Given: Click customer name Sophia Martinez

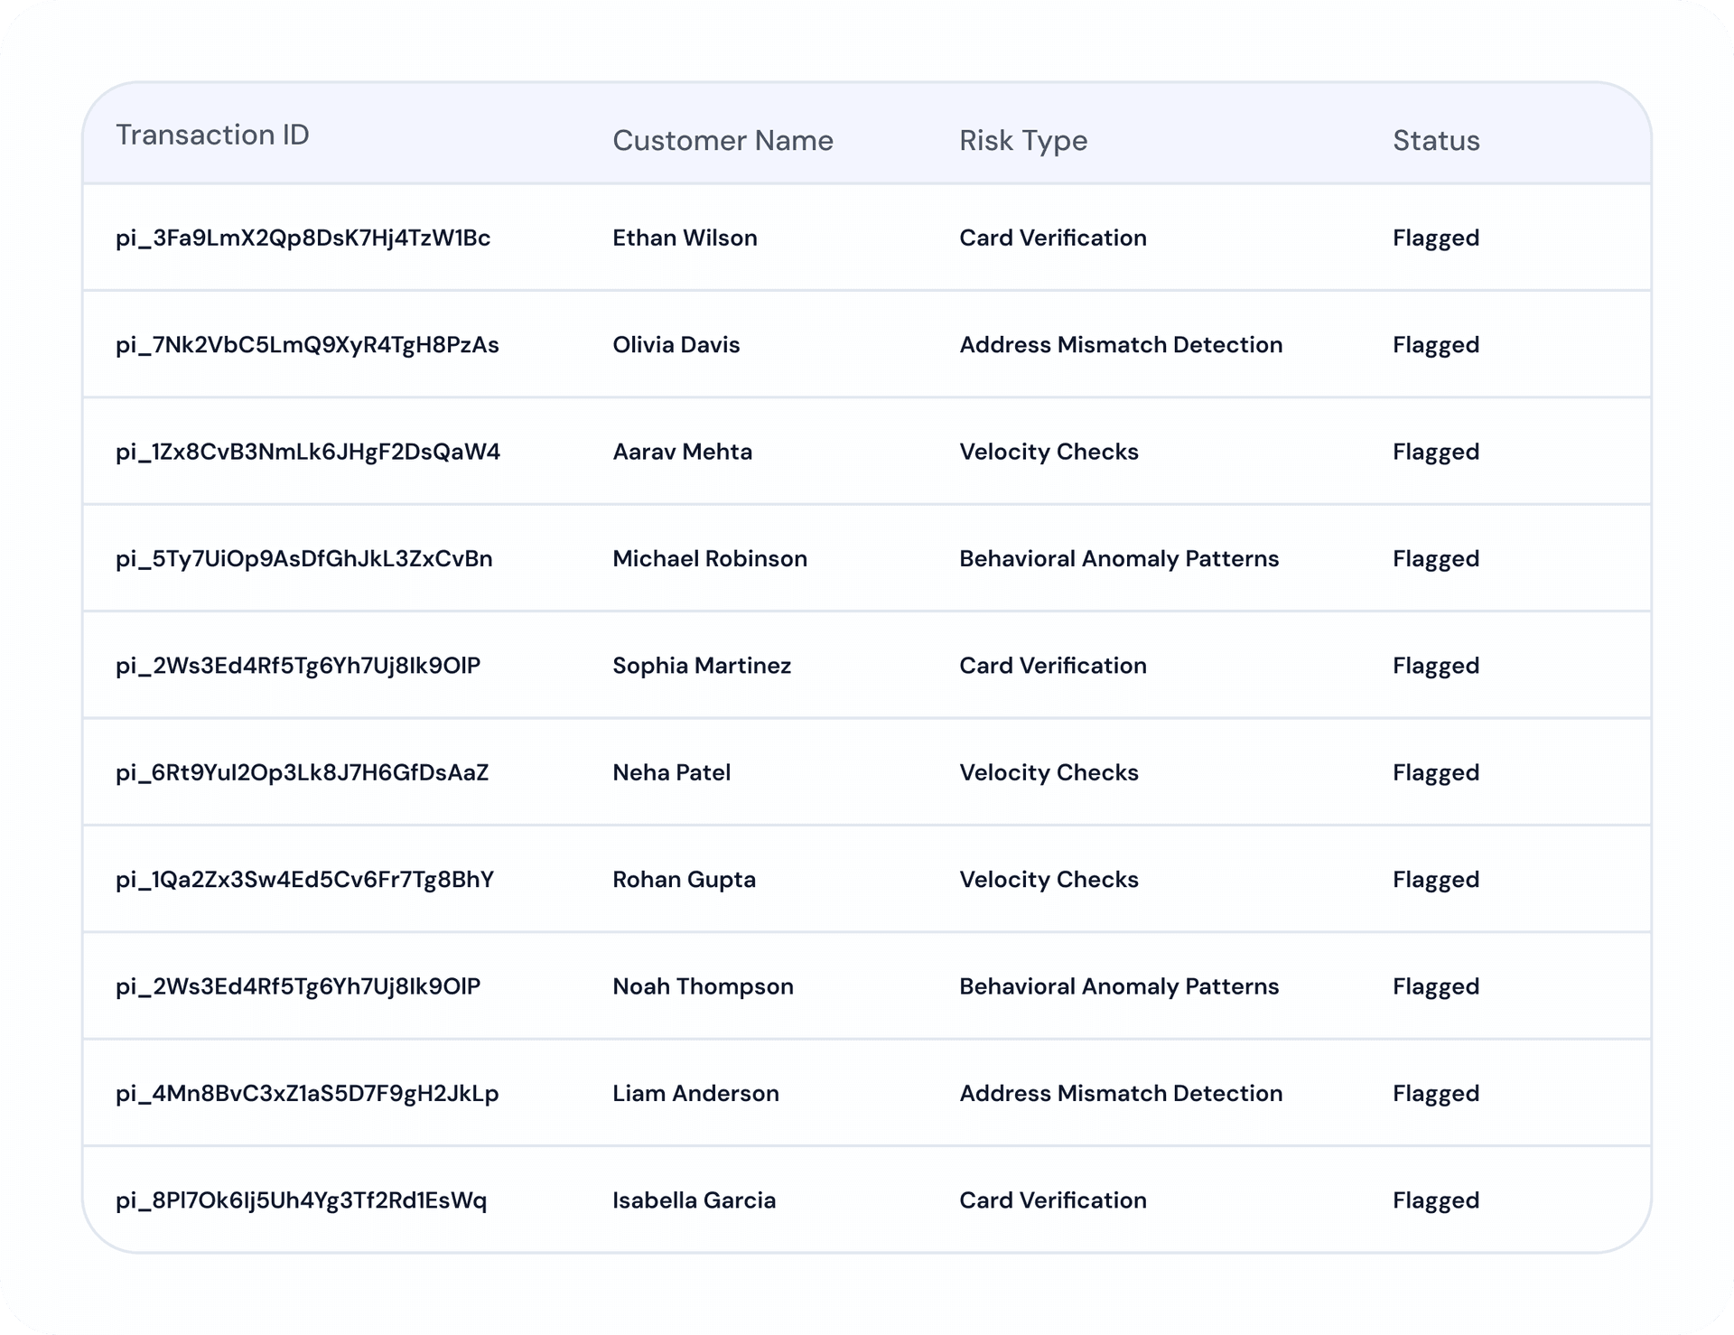Looking at the screenshot, I should [702, 666].
